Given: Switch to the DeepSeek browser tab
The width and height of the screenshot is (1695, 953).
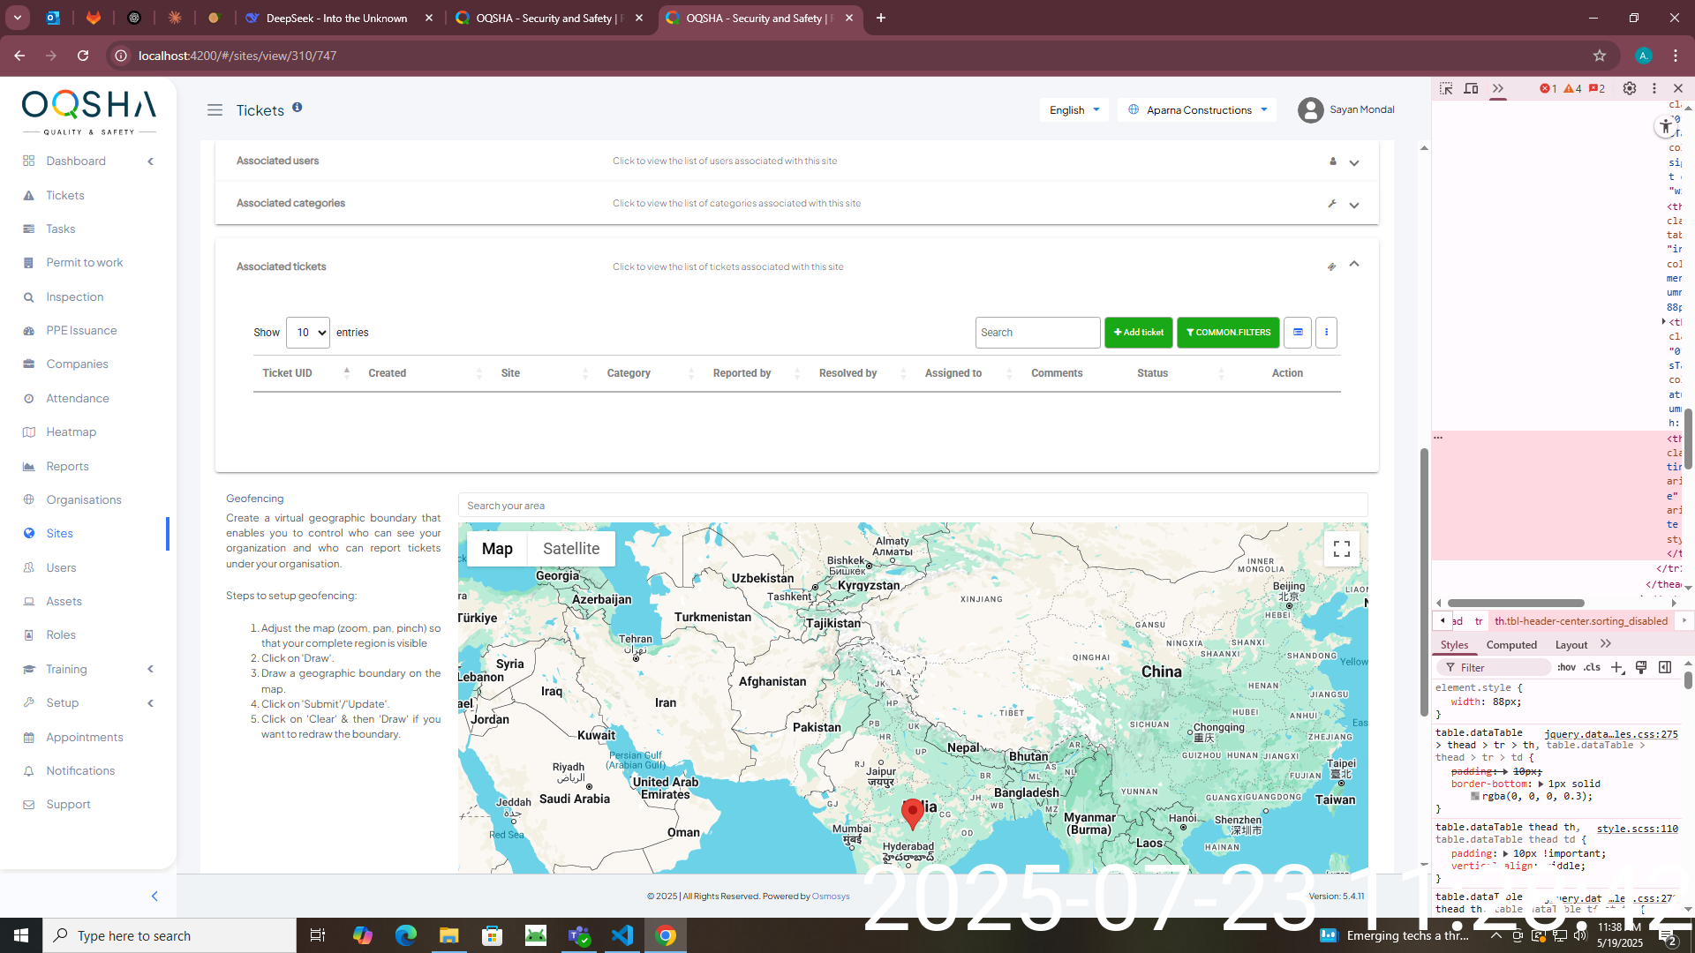Looking at the screenshot, I should click(336, 18).
